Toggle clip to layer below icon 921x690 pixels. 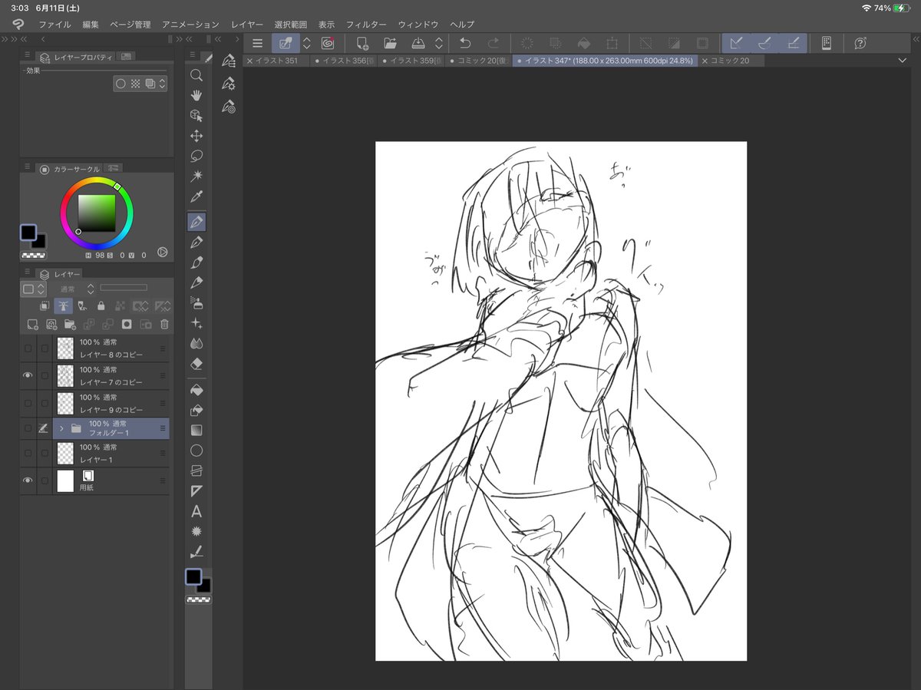click(45, 305)
